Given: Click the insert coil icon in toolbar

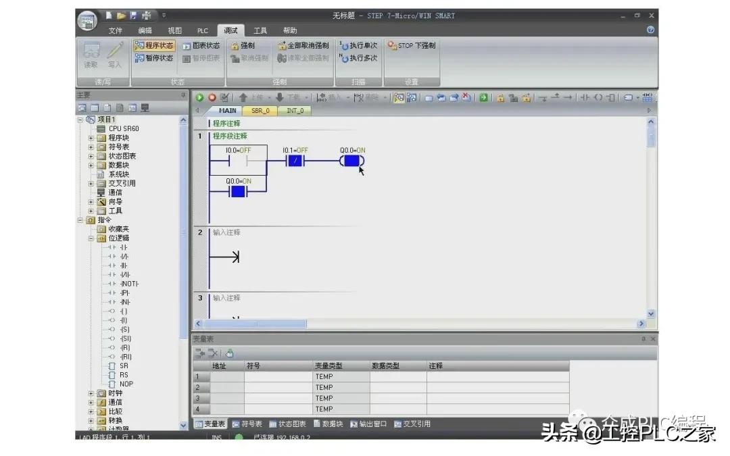Looking at the screenshot, I should [598, 97].
